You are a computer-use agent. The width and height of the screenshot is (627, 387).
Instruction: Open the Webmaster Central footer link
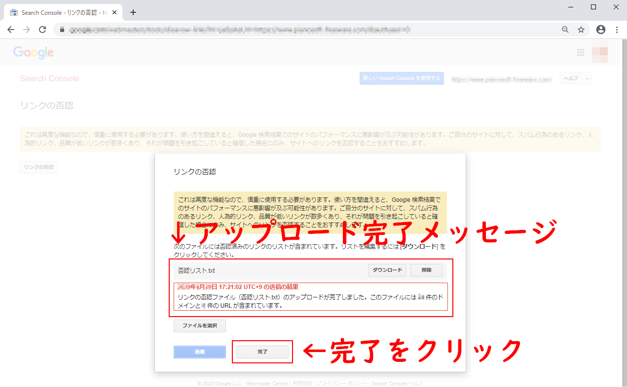(267, 383)
